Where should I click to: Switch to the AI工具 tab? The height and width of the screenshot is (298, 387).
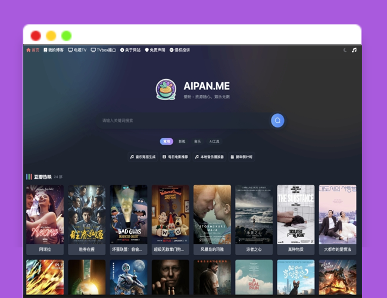pyautogui.click(x=214, y=141)
